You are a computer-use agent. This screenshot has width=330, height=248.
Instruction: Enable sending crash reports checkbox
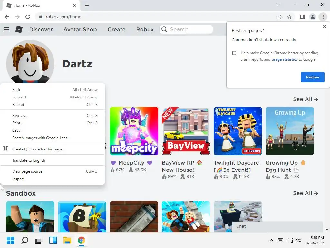pyautogui.click(x=234, y=53)
